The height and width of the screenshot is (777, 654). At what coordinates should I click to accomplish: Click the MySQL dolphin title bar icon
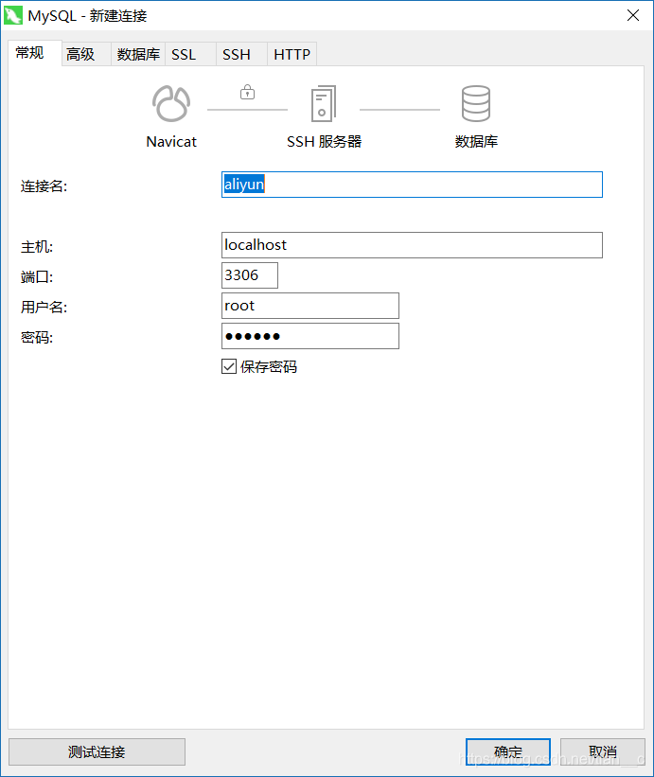(x=13, y=15)
